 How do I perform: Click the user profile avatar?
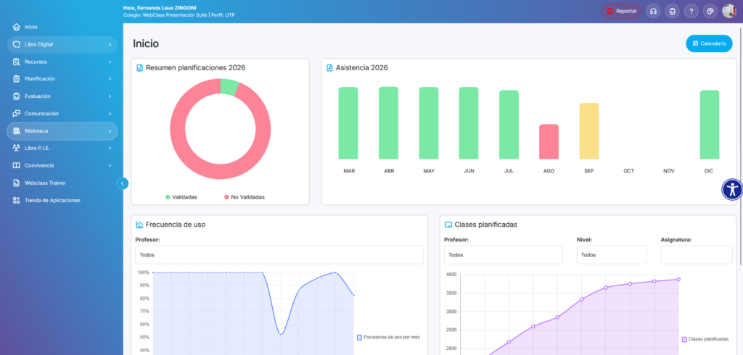pyautogui.click(x=729, y=11)
